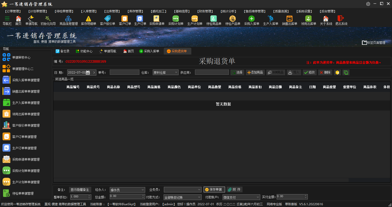Image resolution: width=392 pixels, height=207 pixels.
Task: Click the horizontal scrollbar under table
Action: (x=201, y=180)
